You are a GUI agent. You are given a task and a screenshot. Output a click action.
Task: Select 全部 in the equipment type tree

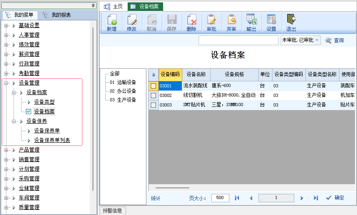[115, 73]
